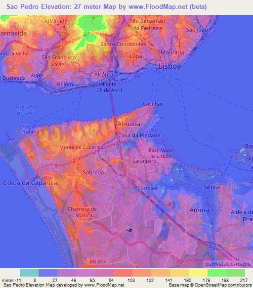Click the 'Sobreda' label

click(93, 172)
